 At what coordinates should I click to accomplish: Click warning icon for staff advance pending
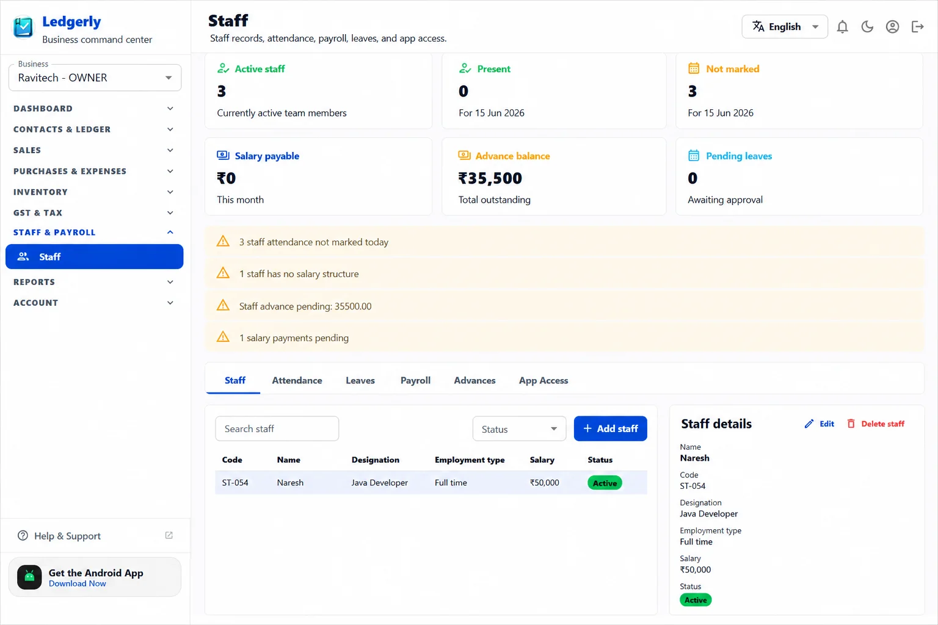pyautogui.click(x=224, y=305)
